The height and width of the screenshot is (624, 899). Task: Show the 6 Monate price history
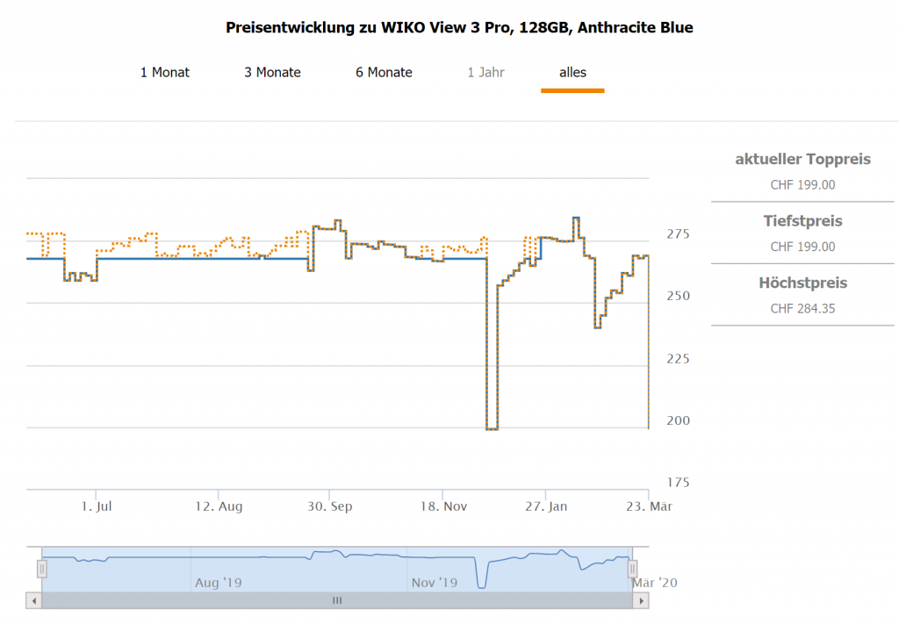[384, 72]
